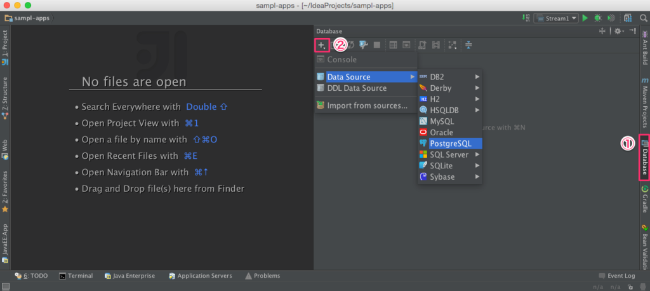Open the Stream1 run configuration dropdown

(556, 18)
